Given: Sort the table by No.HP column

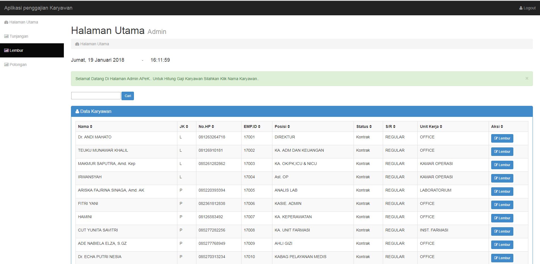Looking at the screenshot, I should coord(206,126).
